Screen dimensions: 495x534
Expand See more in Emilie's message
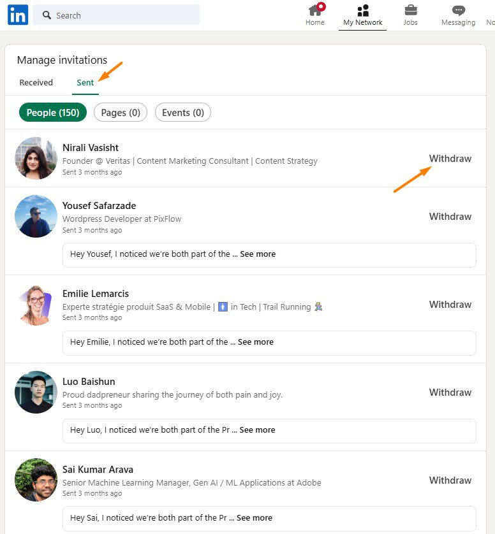(256, 342)
